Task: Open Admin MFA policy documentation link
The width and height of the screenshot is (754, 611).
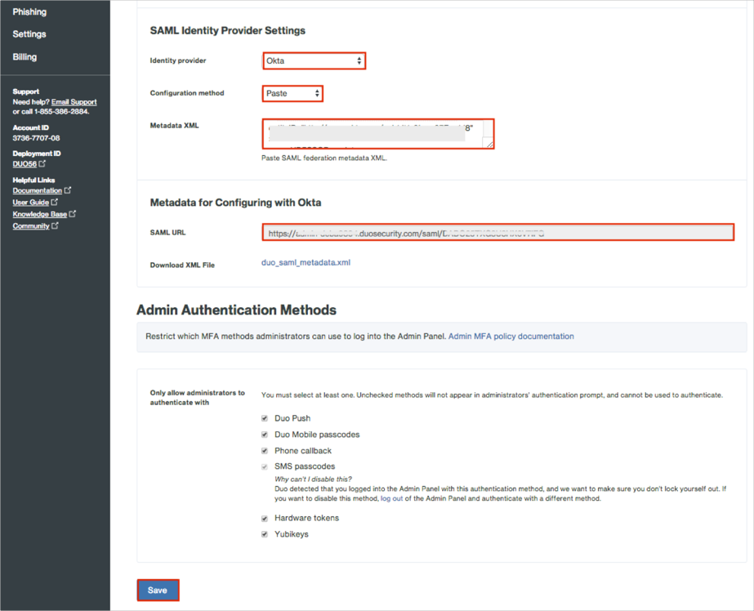Action: tap(511, 337)
